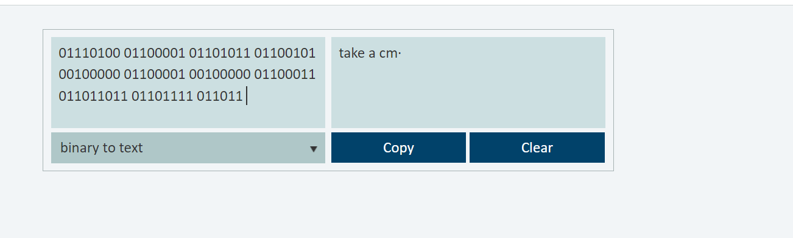Click the Clear button
Screen dimensions: 793x238
[537, 148]
